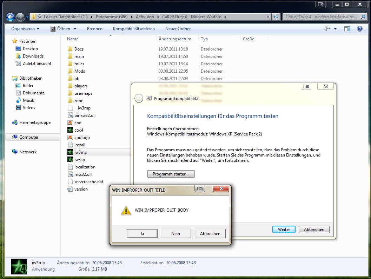Click Nein in WIN_IMPROPER_QUIT dialog
Image resolution: width=371 pixels, height=279 pixels.
coord(175,234)
